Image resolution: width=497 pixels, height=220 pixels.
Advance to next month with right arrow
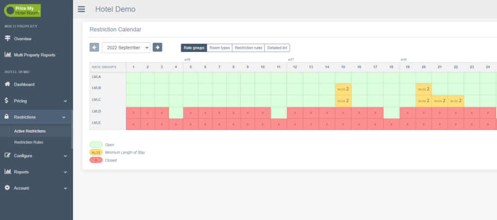click(x=157, y=47)
